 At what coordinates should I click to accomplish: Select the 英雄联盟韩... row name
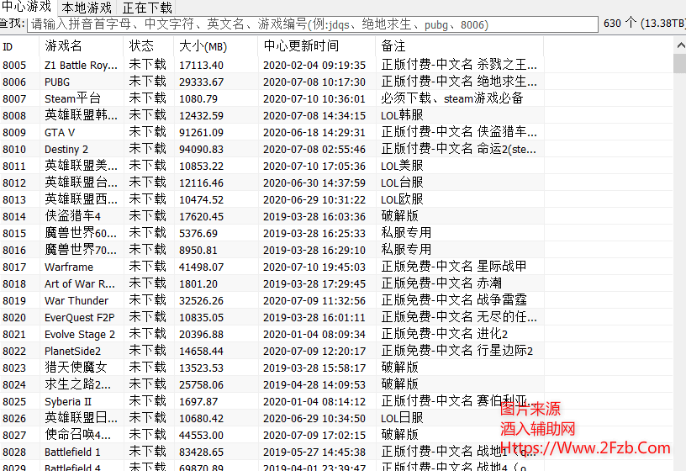[81, 115]
